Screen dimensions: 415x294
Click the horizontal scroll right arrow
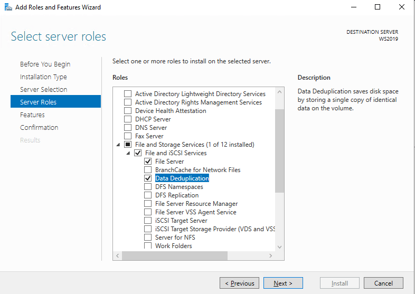coord(270,255)
